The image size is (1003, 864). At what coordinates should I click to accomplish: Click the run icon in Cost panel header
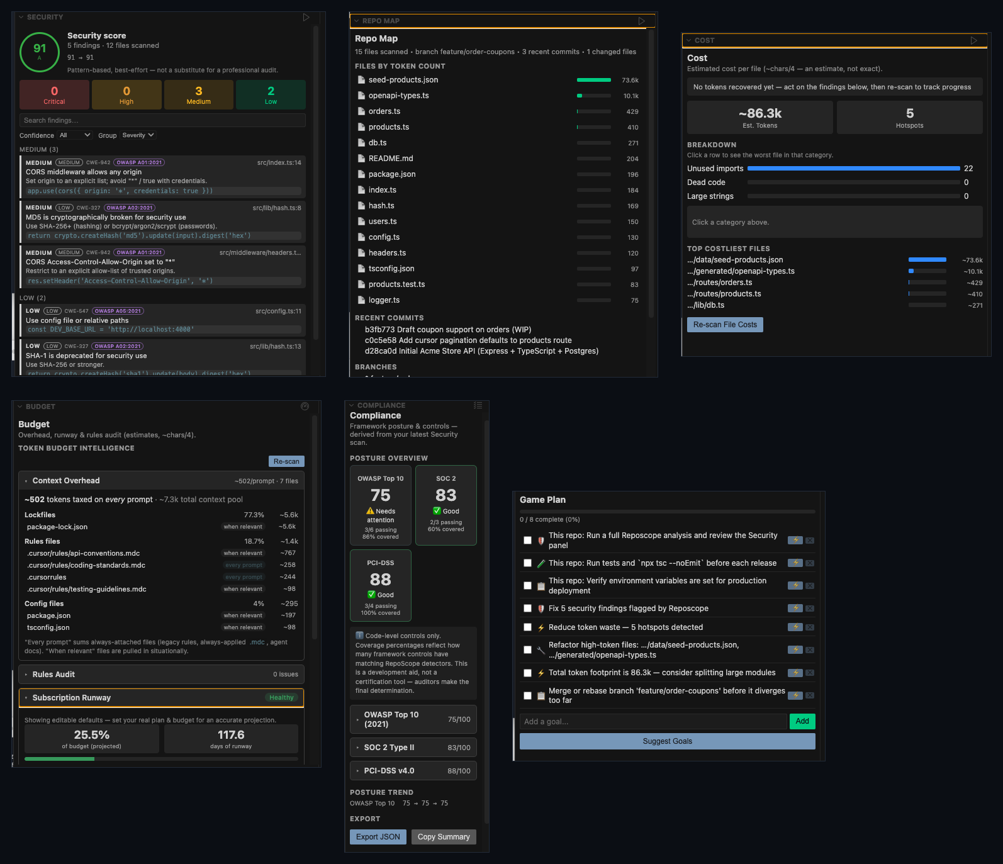tap(974, 40)
